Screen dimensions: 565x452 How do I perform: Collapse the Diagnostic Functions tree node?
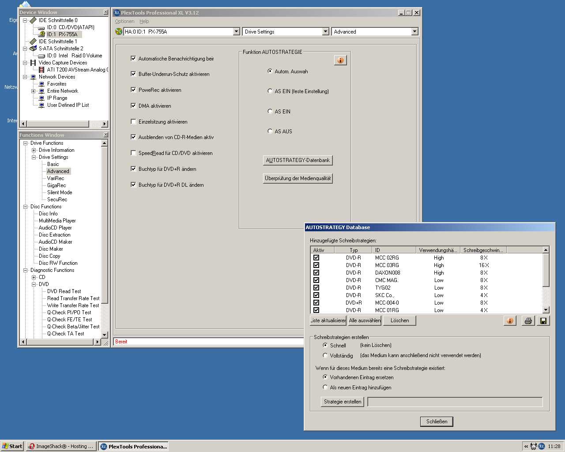(25, 270)
